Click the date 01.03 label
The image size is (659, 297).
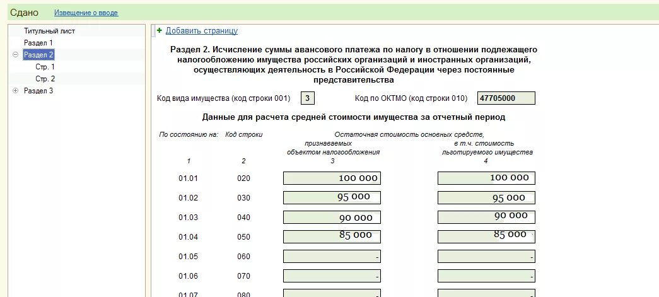(x=188, y=218)
